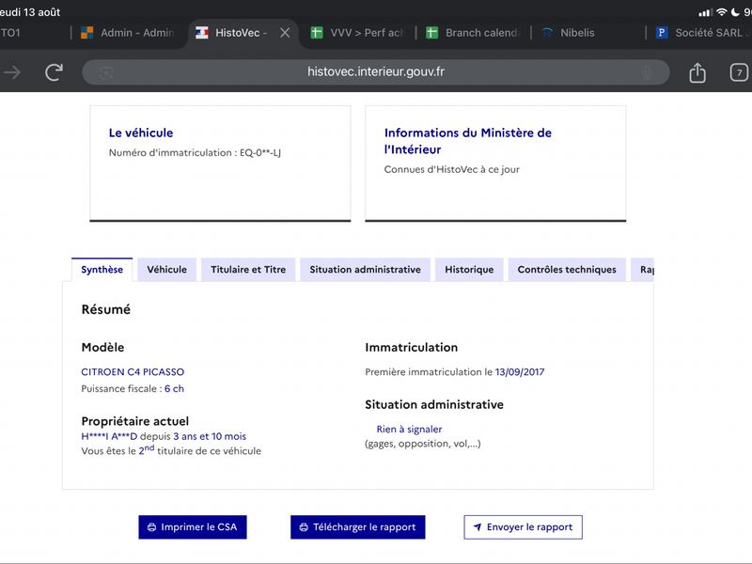Click the Résumé section heading
Image resolution: width=752 pixels, height=564 pixels.
click(106, 309)
